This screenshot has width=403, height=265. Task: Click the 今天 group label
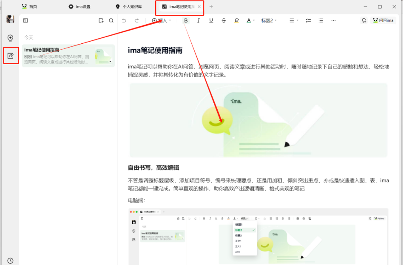click(x=29, y=37)
